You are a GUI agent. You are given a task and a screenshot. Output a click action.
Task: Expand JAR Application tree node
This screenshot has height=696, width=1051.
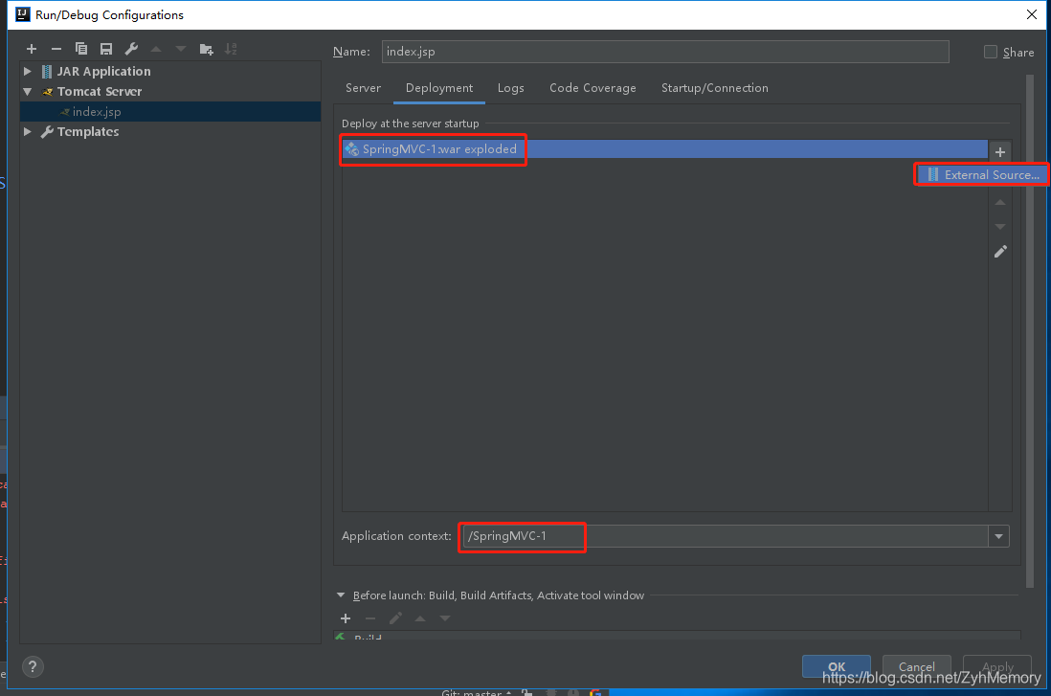(x=28, y=71)
